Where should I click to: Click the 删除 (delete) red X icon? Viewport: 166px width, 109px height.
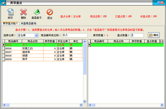tap(24, 14)
